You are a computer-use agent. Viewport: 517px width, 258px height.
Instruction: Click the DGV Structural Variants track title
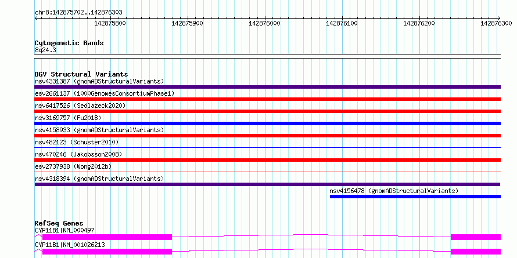point(81,74)
